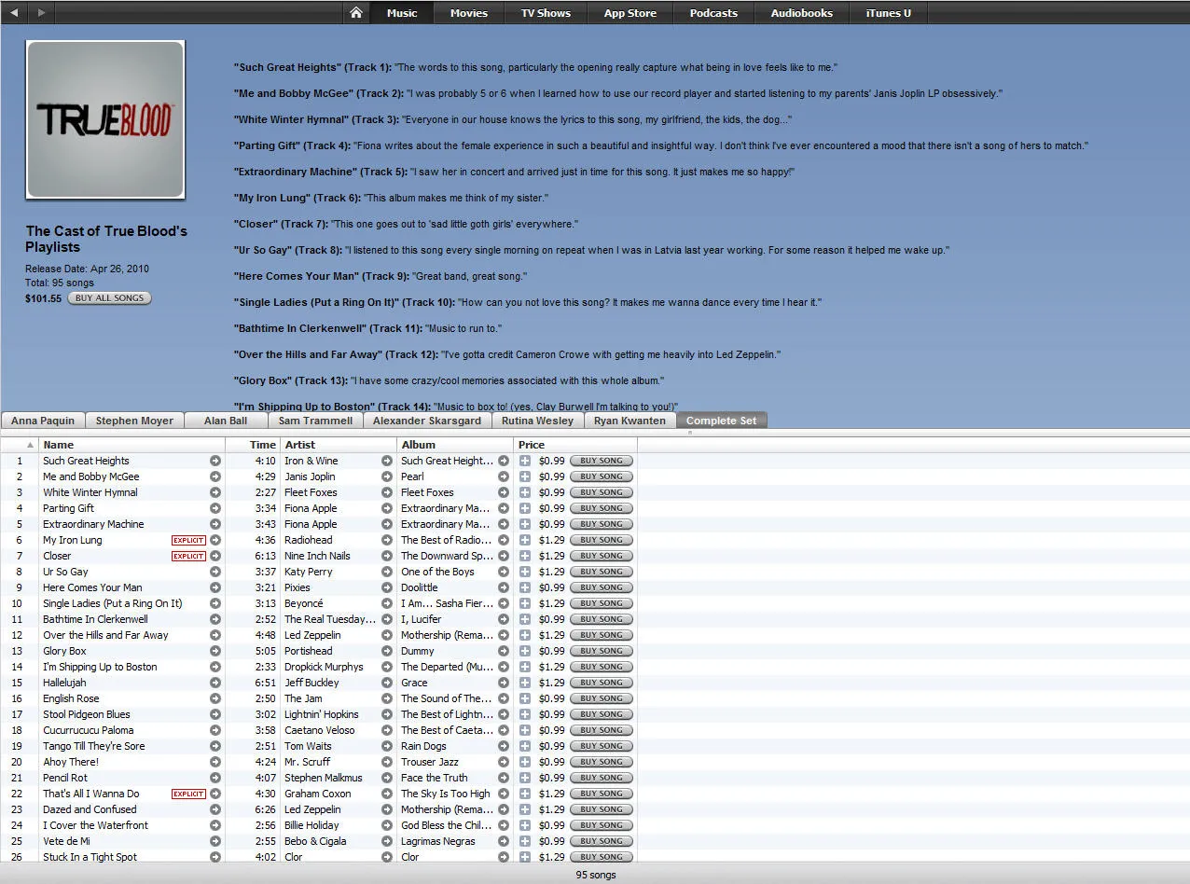Click the forward navigation arrow

tap(41, 13)
